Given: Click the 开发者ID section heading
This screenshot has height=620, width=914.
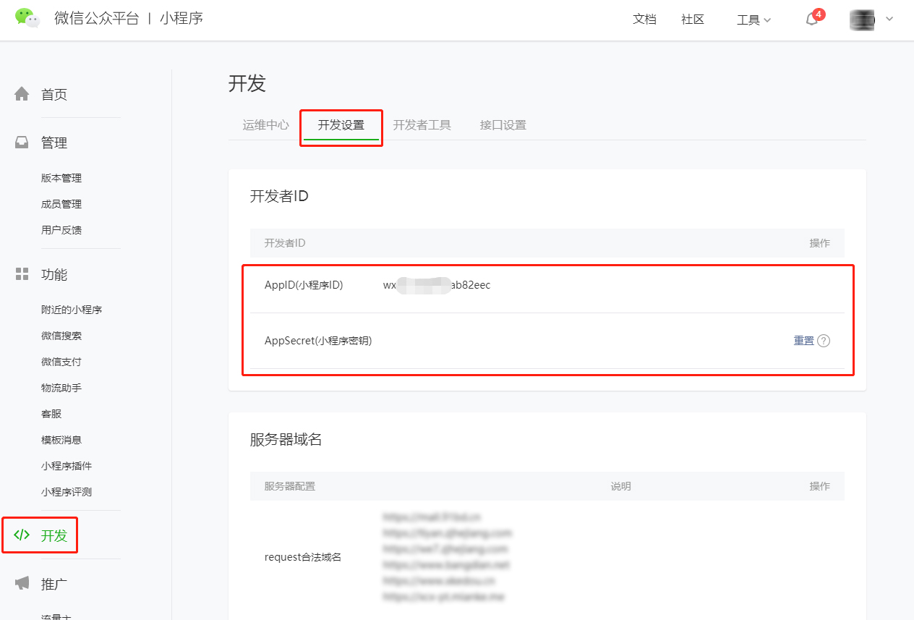Looking at the screenshot, I should click(279, 196).
